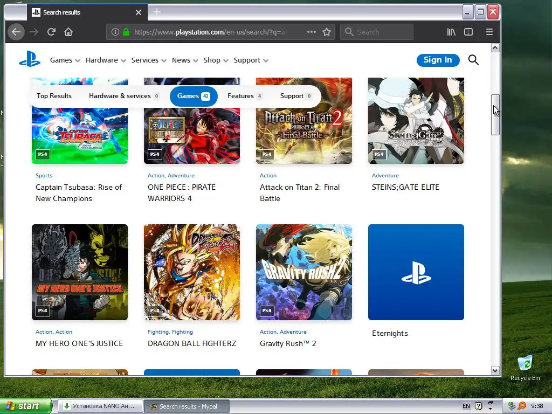The width and height of the screenshot is (552, 414).
Task: Open DRAGON BALL FIGHTERZ title link
Action: (192, 343)
